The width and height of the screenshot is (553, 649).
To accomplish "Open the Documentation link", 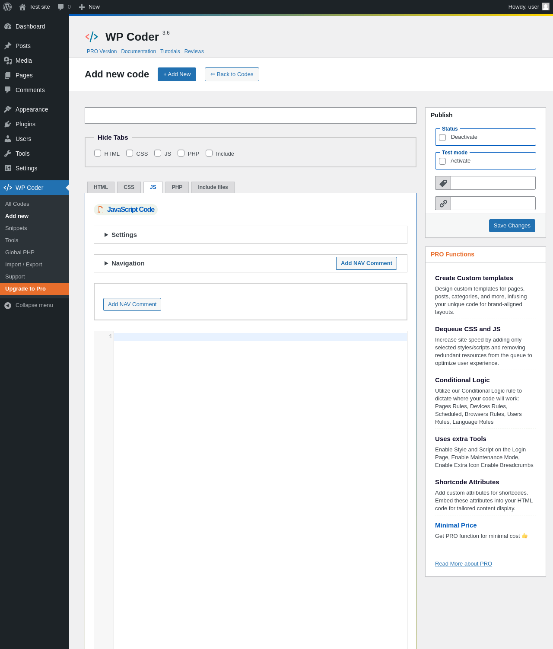I will pos(138,51).
